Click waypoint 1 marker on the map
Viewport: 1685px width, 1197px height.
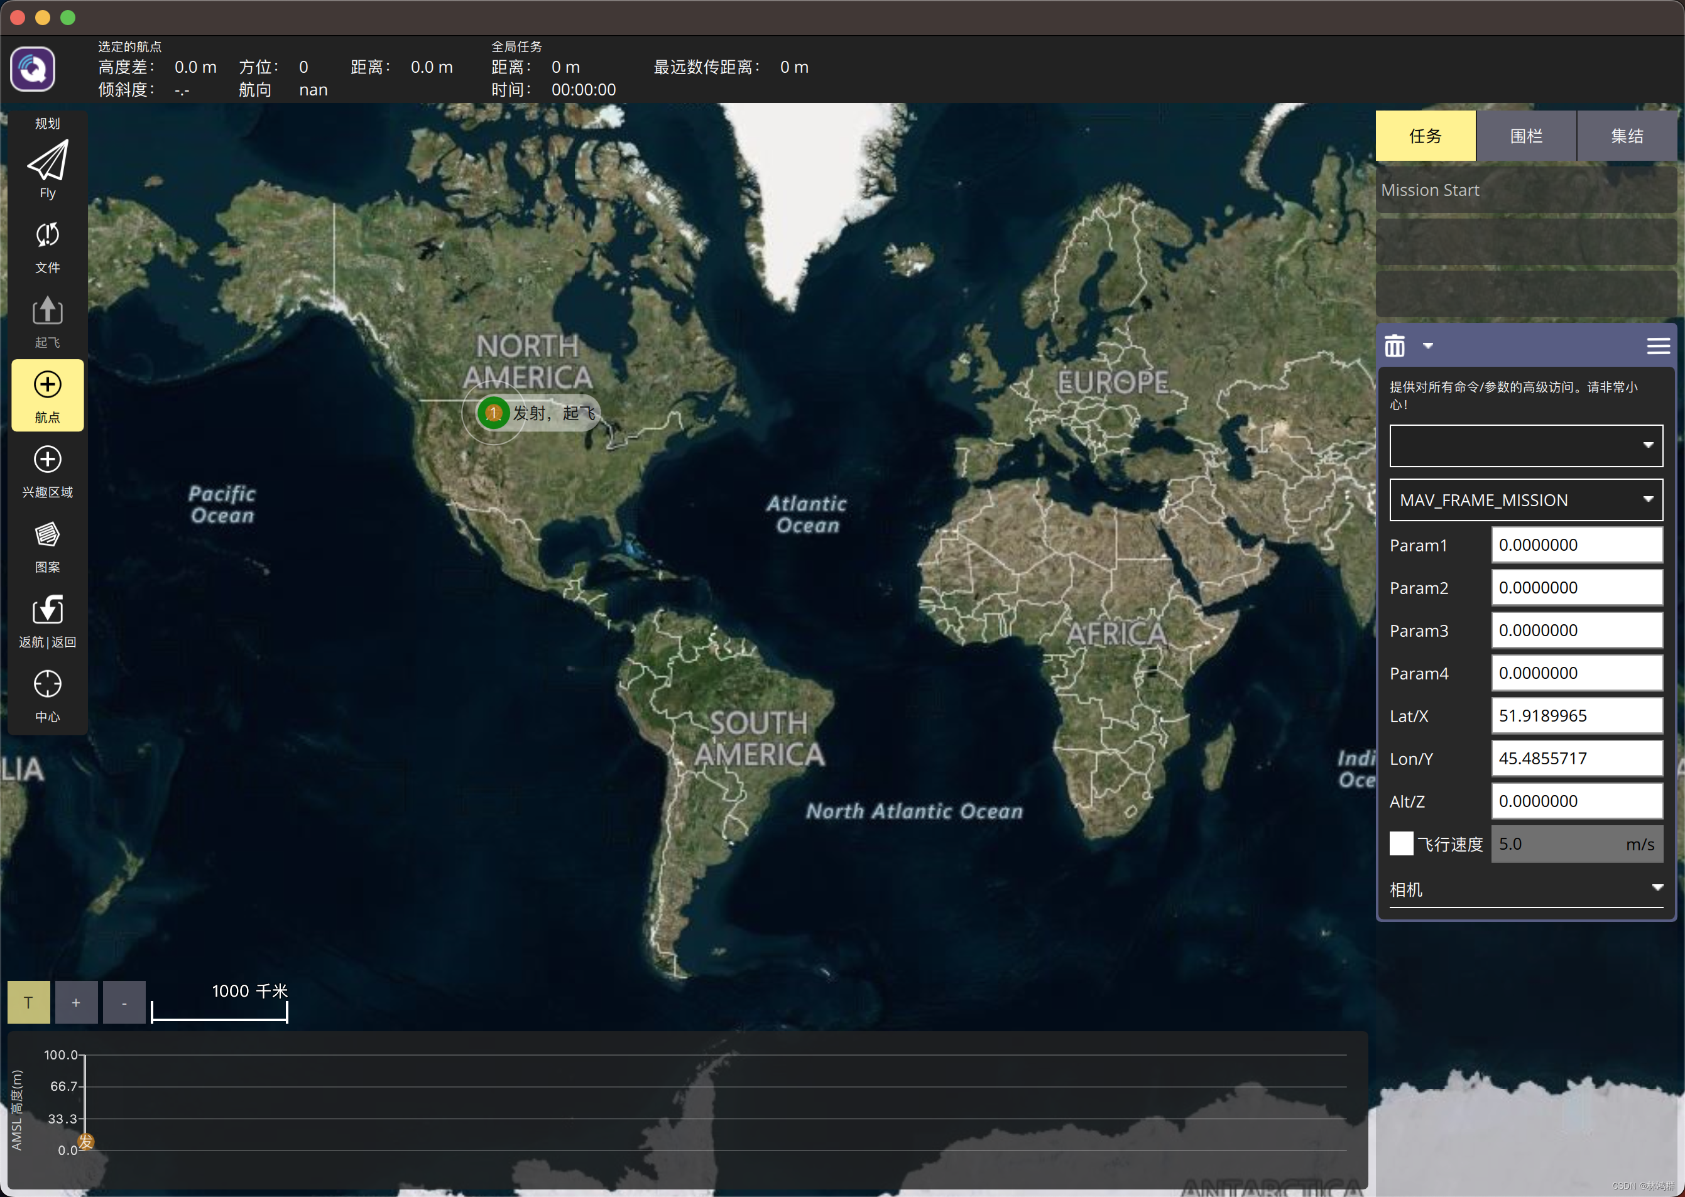coord(493,413)
